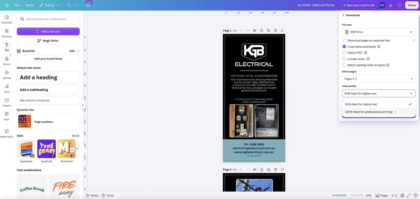Undo the last action

pyautogui.click(x=69, y=5)
